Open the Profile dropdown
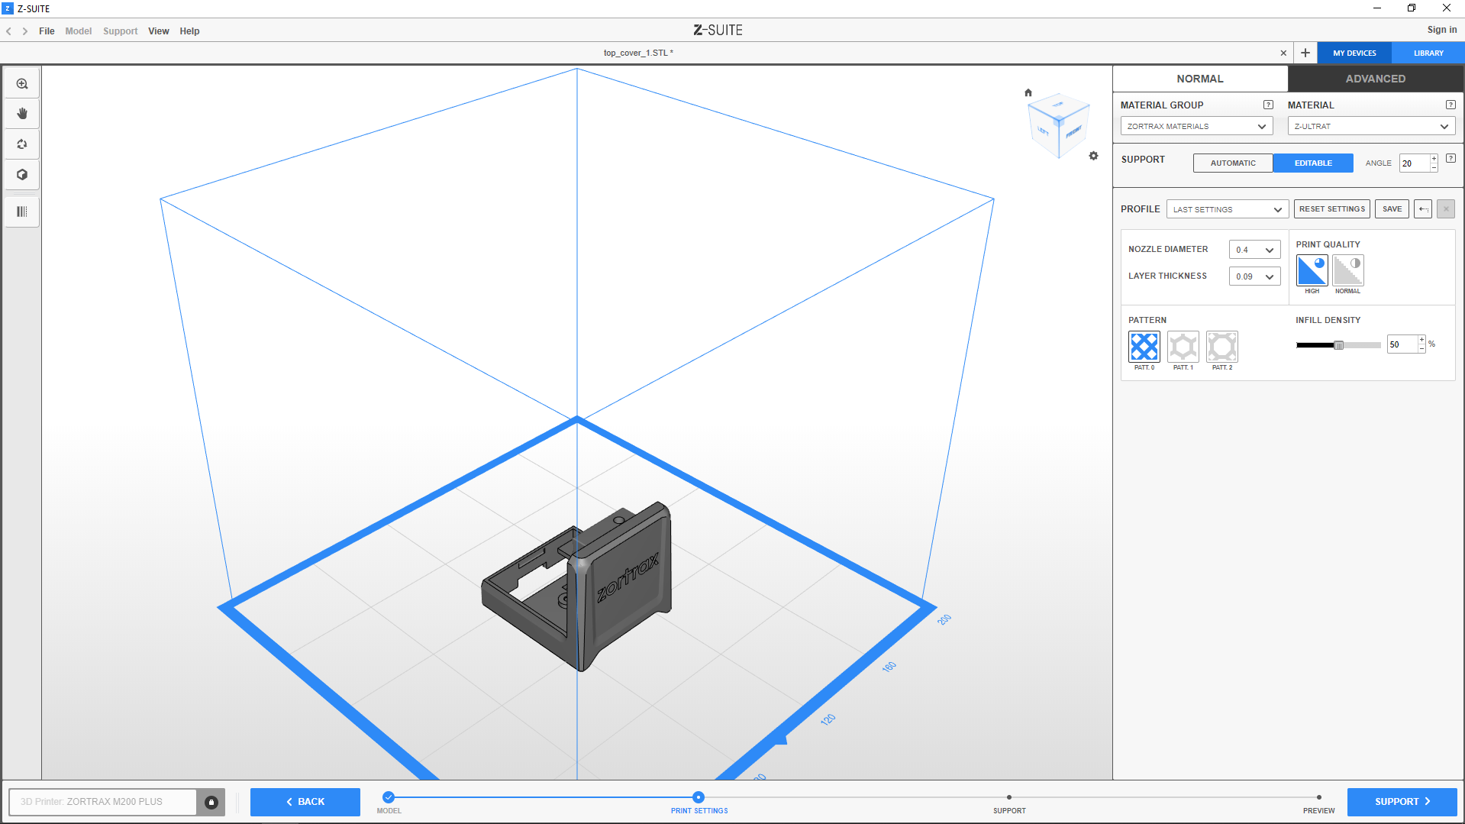Viewport: 1465px width, 824px height. point(1227,209)
